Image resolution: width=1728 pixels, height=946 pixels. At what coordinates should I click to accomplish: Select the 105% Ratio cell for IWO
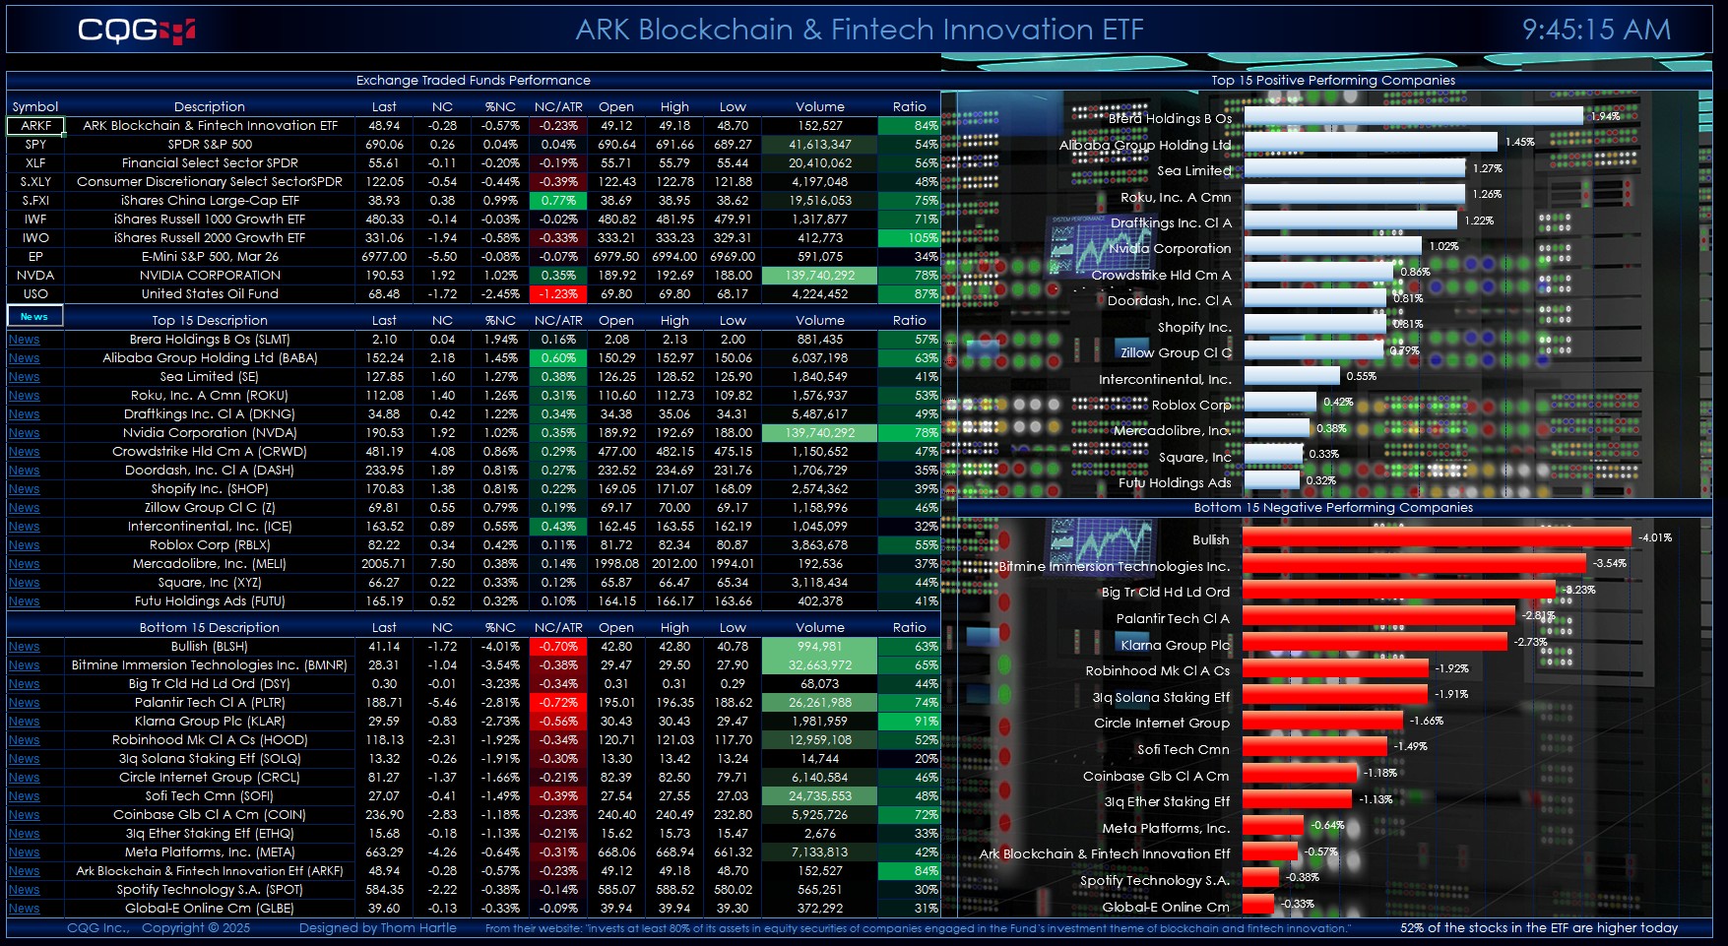tap(909, 238)
